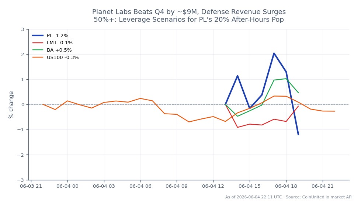Click the y-axis tick label 1
361x208 pixels.
point(22,80)
